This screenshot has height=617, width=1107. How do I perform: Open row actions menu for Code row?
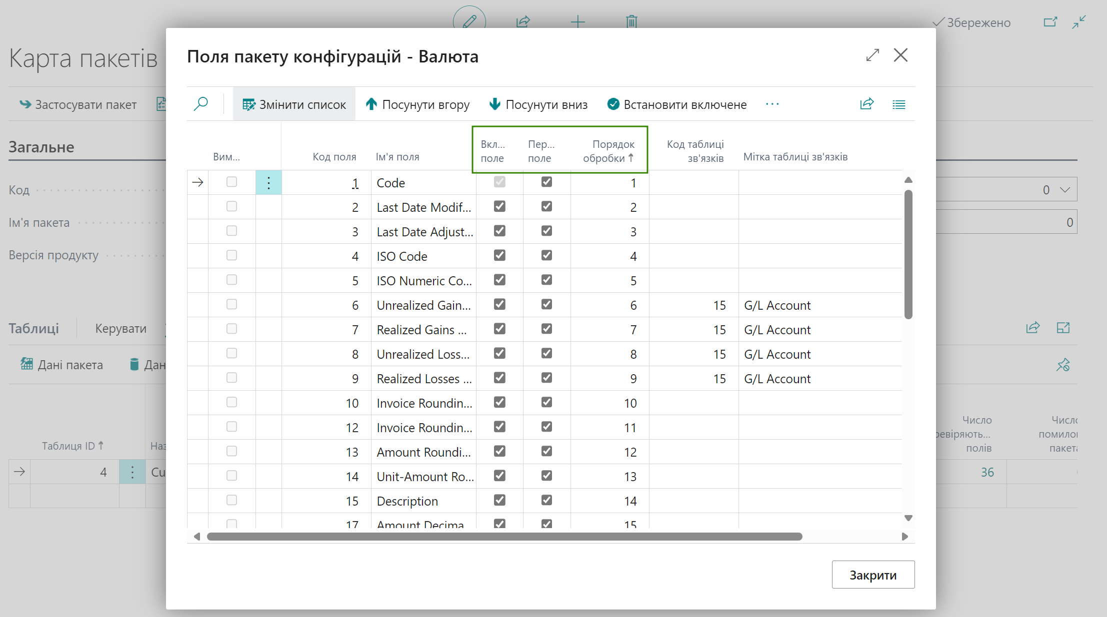[x=268, y=183]
